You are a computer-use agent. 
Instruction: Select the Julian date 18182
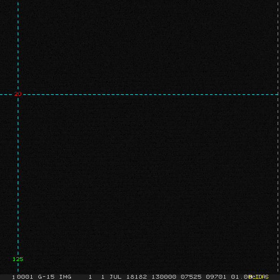[x=136, y=277]
